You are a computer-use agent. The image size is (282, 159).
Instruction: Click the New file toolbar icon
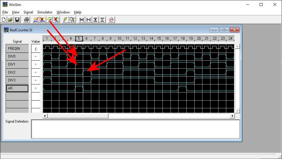coord(4,20)
